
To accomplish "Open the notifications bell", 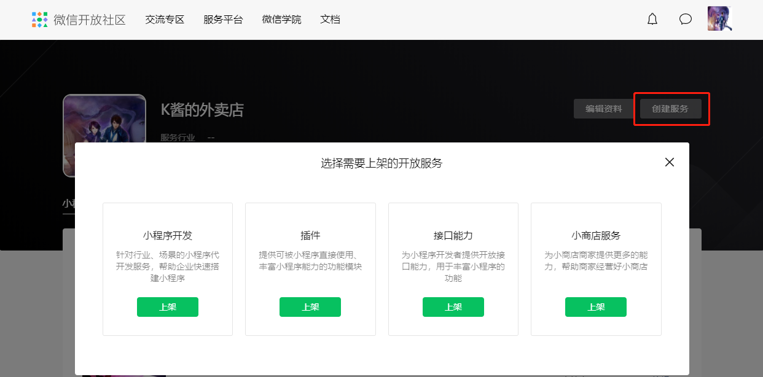I will [652, 19].
